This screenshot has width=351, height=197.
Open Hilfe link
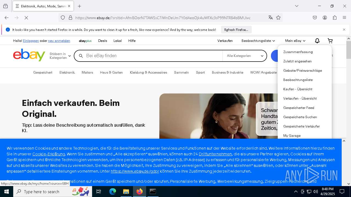coord(132,41)
